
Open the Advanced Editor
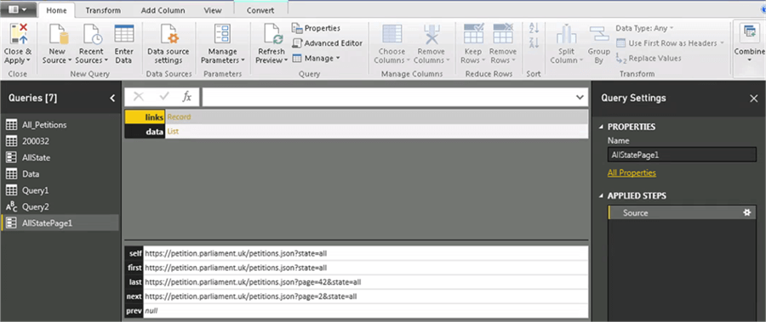(x=328, y=43)
